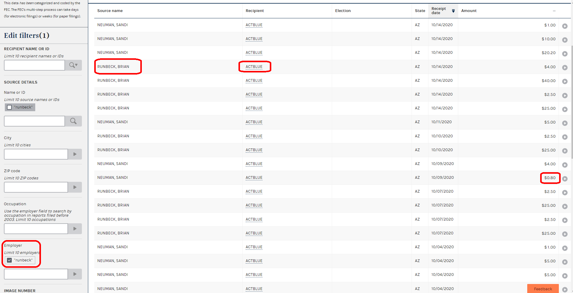Open ACTBLUE link in the $0.80 row

[x=254, y=178]
